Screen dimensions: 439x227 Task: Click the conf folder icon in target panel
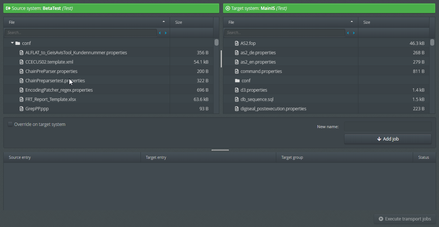click(x=237, y=81)
